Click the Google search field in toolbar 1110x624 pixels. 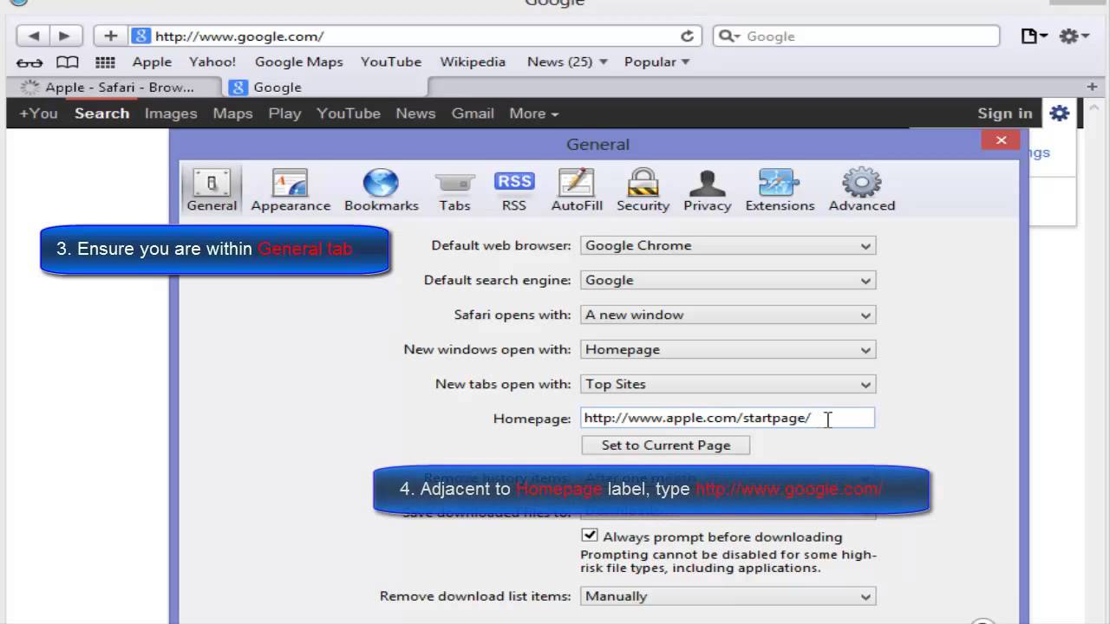857,36
